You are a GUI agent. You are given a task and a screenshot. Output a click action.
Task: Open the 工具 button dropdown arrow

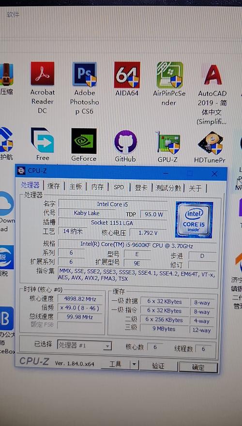click(134, 365)
